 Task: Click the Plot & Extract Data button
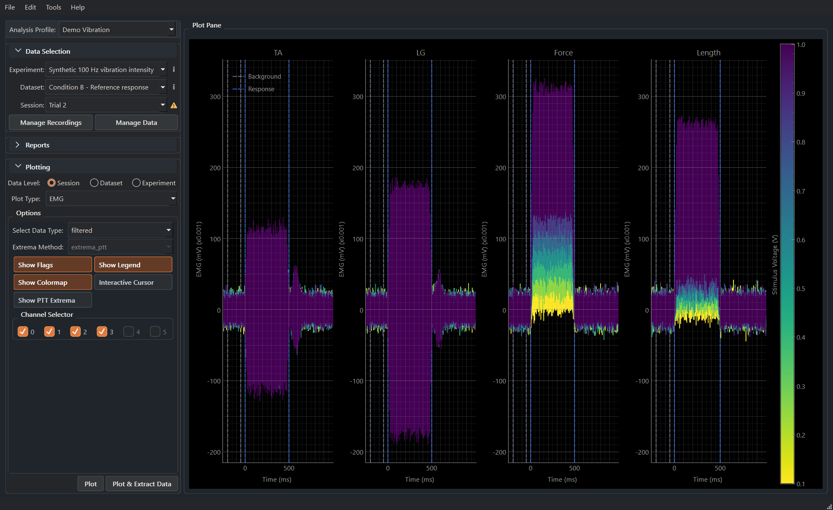pos(142,484)
